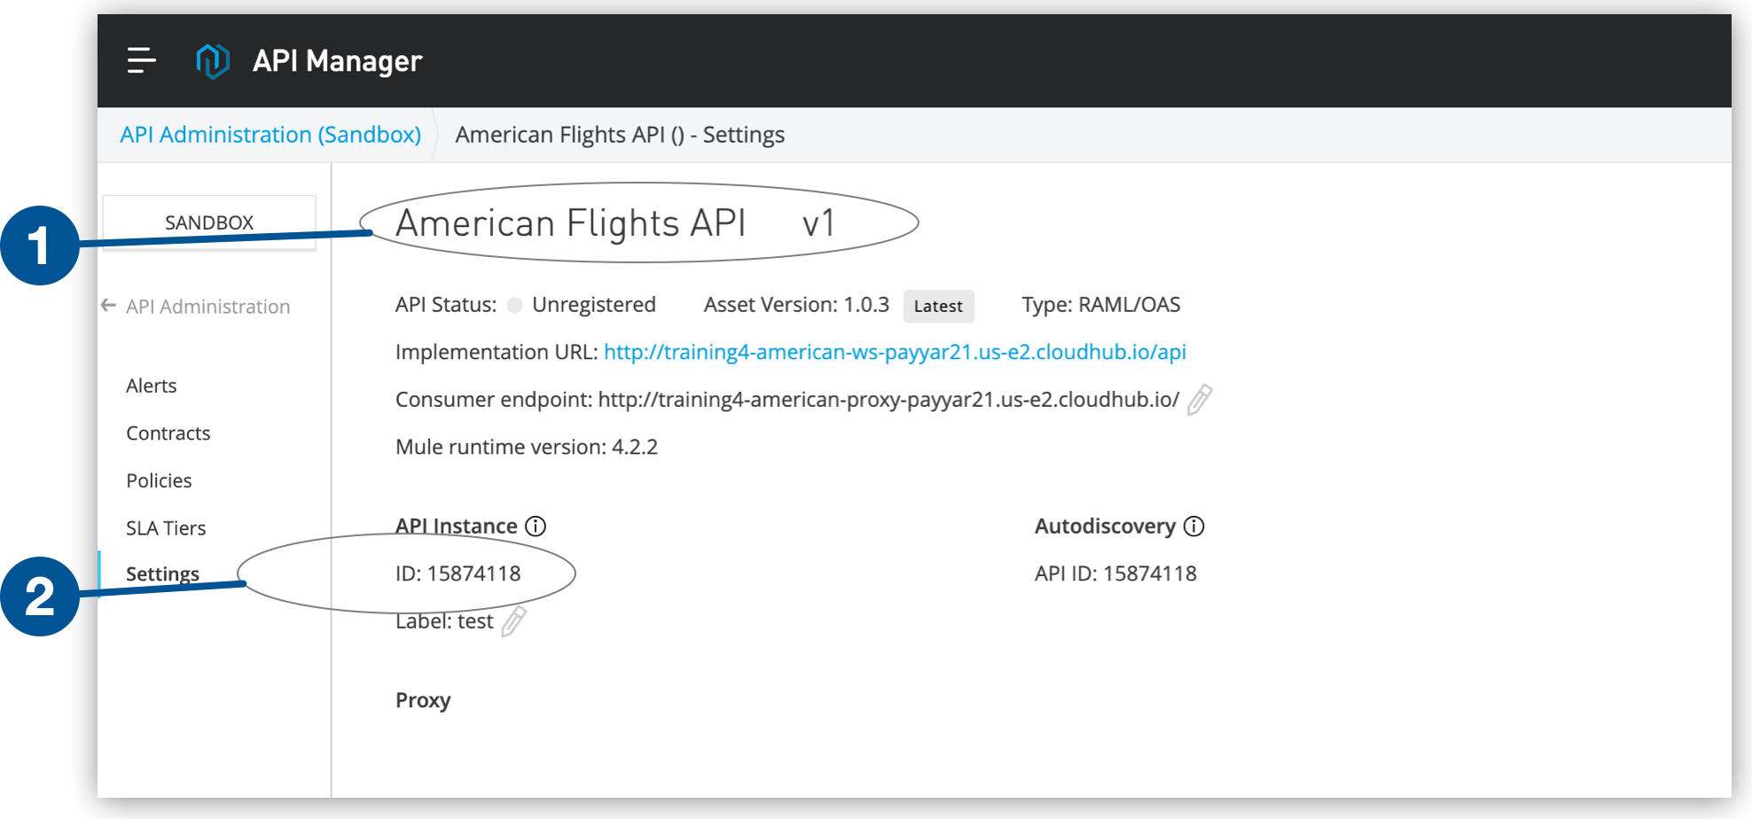Select Settings in the sidebar
Image resolution: width=1752 pixels, height=819 pixels.
point(162,573)
